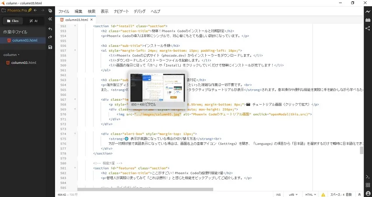Click the image preview thumbnail popup
The height and width of the screenshot is (197, 372).
[x=158, y=88]
